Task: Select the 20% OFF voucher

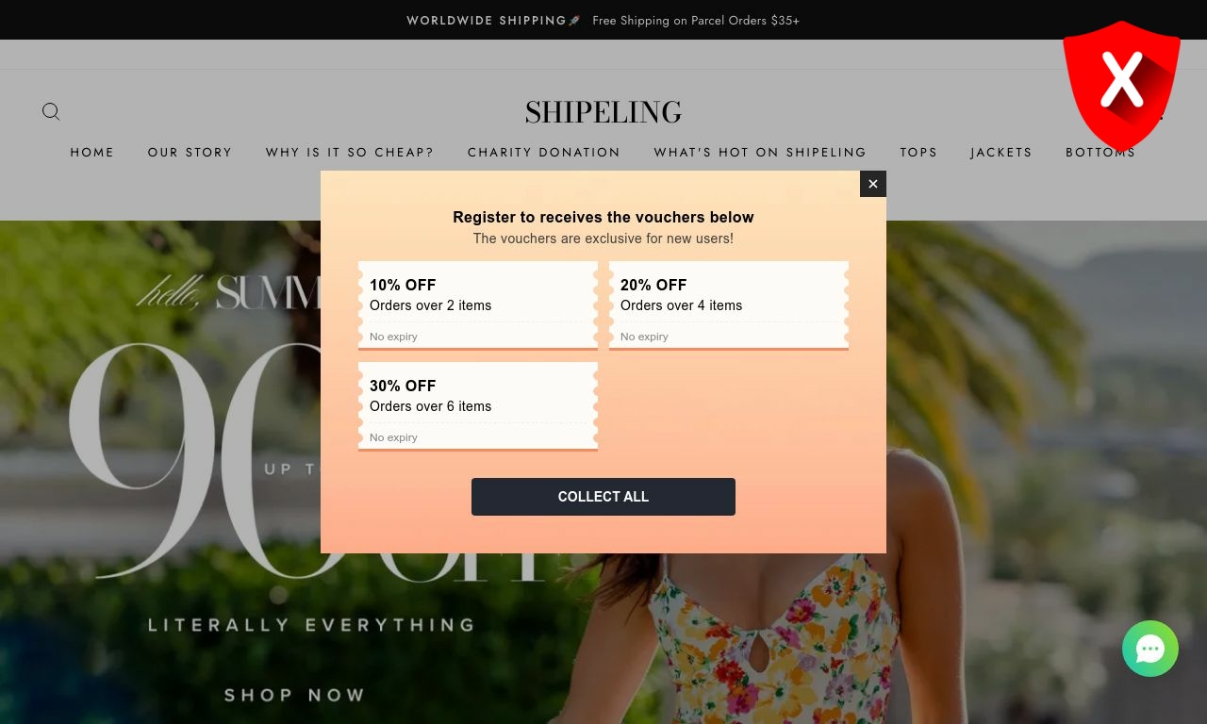Action: (729, 305)
